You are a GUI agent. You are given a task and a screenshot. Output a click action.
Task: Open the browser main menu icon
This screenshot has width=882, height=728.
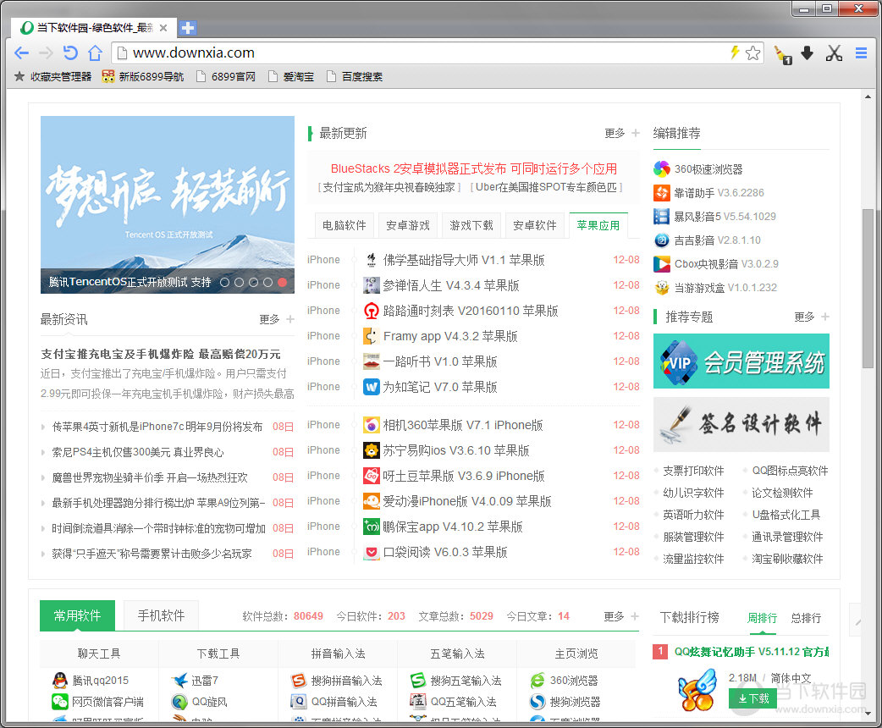point(861,52)
